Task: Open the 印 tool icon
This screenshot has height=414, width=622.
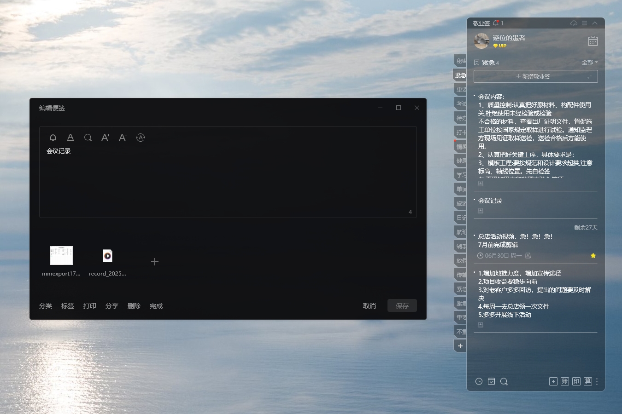Action: [576, 381]
